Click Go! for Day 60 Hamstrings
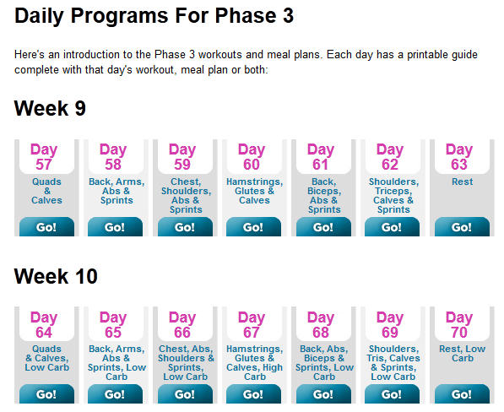The image size is (504, 412). (x=253, y=227)
